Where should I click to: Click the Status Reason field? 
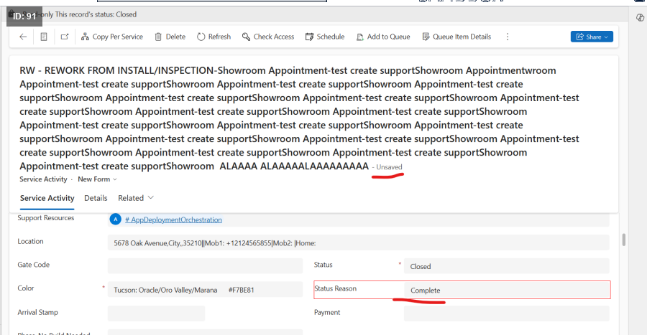pos(506,290)
